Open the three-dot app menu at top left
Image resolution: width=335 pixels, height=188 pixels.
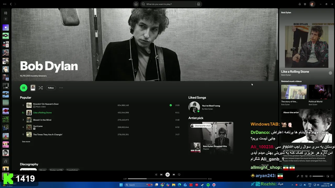pyautogui.click(x=4, y=4)
